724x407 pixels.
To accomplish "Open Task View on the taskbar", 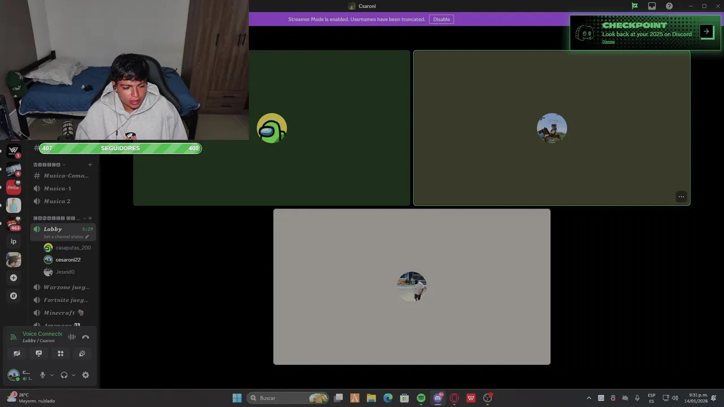I will tap(338, 398).
